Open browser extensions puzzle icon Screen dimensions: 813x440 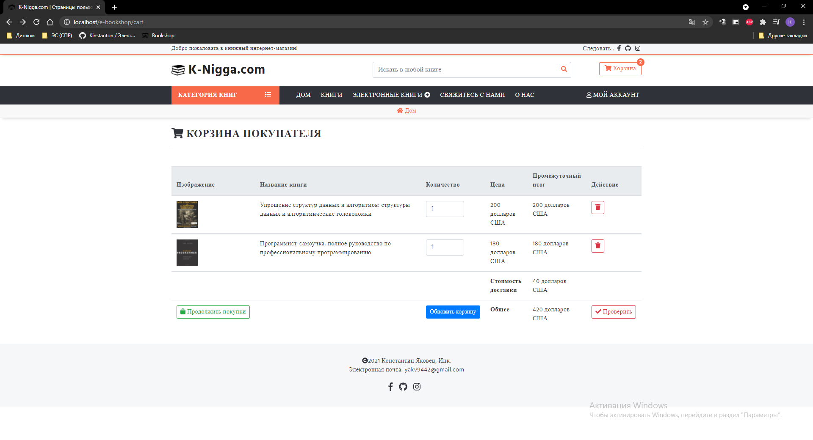[x=763, y=22]
